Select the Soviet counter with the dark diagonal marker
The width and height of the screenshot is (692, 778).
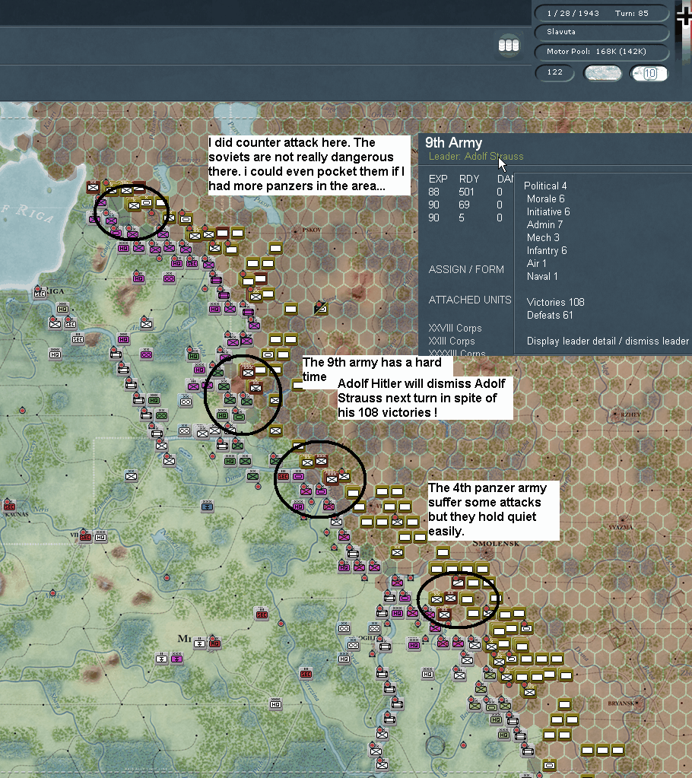pyautogui.click(x=321, y=309)
